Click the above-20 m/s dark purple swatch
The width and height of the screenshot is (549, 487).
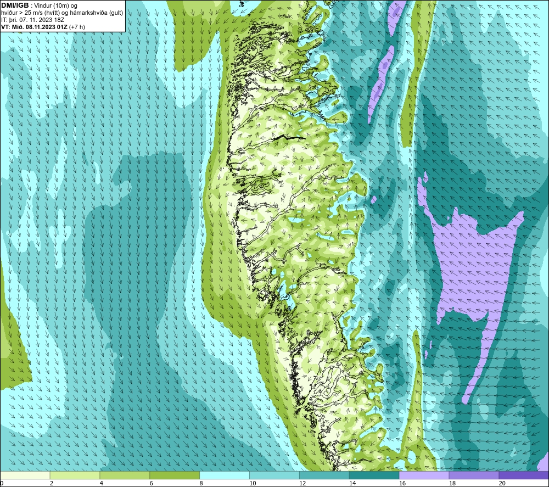[523, 475]
